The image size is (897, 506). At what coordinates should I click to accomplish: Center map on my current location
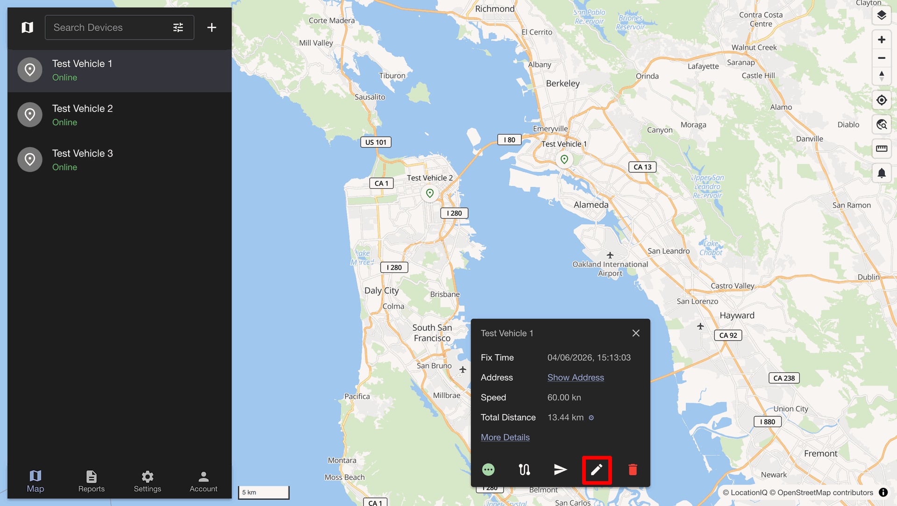pyautogui.click(x=882, y=100)
